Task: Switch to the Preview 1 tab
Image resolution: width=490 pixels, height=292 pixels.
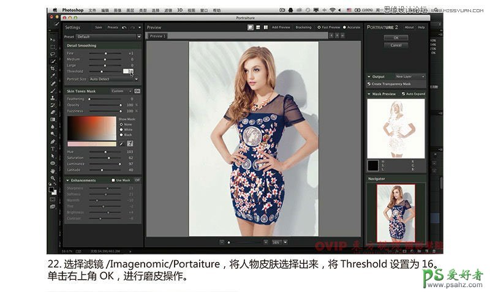Action: 158,36
